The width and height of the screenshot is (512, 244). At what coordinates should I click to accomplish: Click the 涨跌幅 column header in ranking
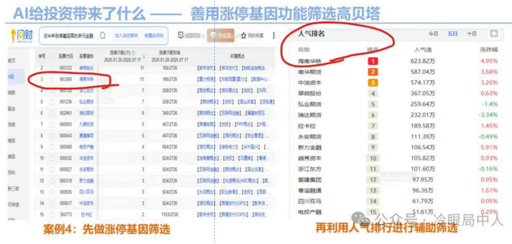pyautogui.click(x=489, y=50)
